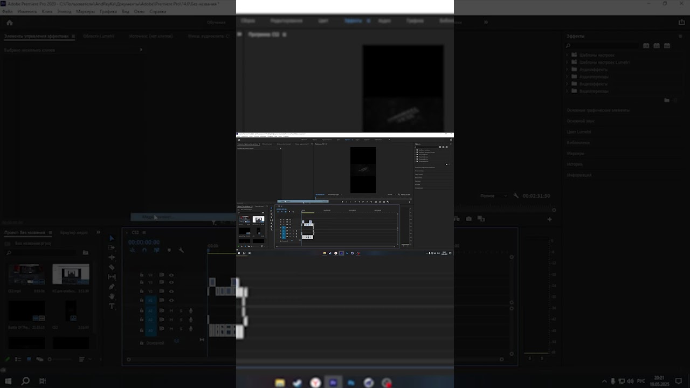Choose the Ripple Edit tool in dimmed large window
The width and height of the screenshot is (690, 388).
[112, 257]
